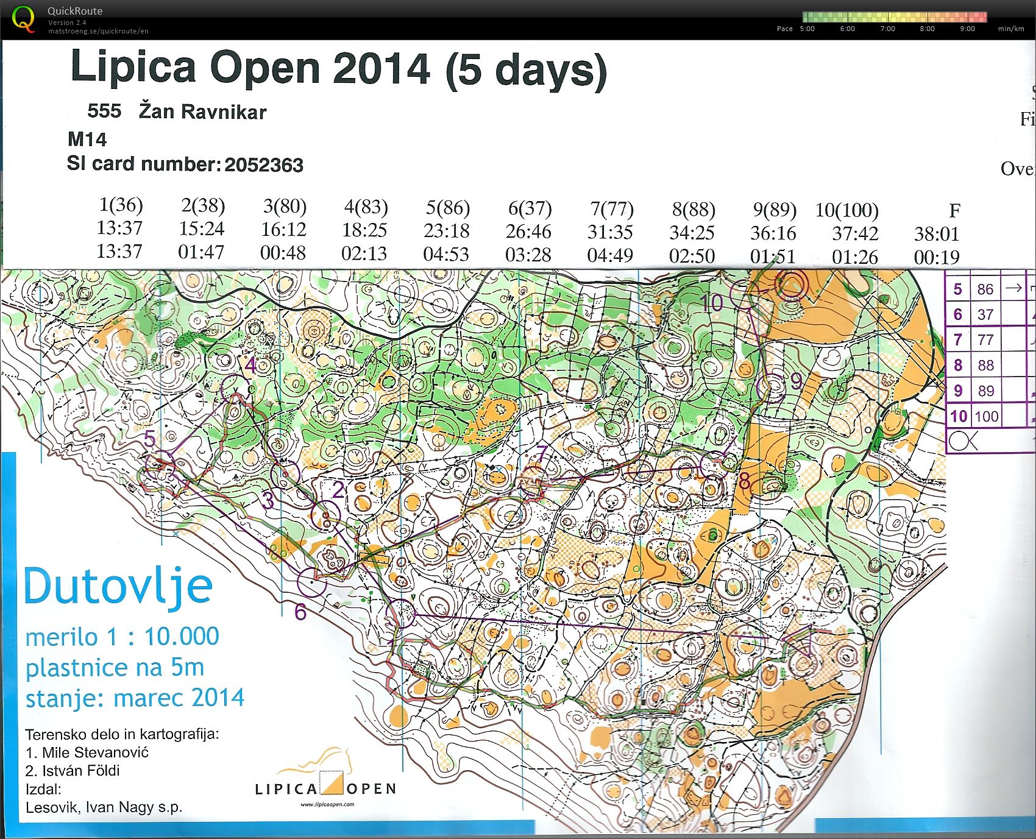This screenshot has width=1036, height=839.
Task: Click SI card number 2052363
Action: click(x=264, y=165)
